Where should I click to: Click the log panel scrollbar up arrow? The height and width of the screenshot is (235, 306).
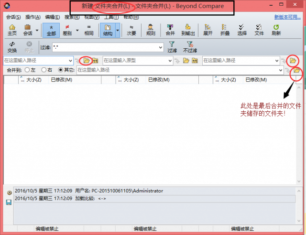pos(299,191)
